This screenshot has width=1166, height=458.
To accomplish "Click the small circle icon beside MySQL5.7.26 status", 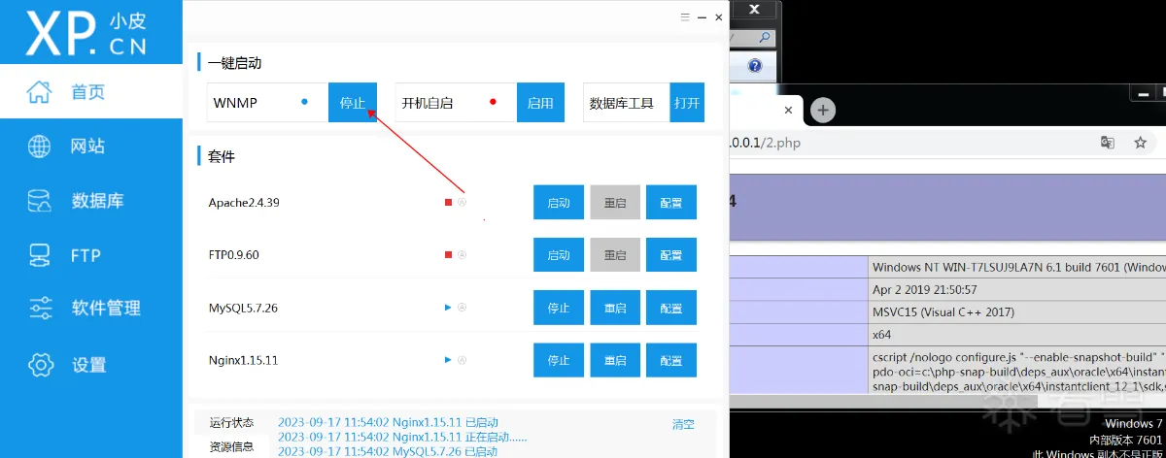I will tap(463, 308).
